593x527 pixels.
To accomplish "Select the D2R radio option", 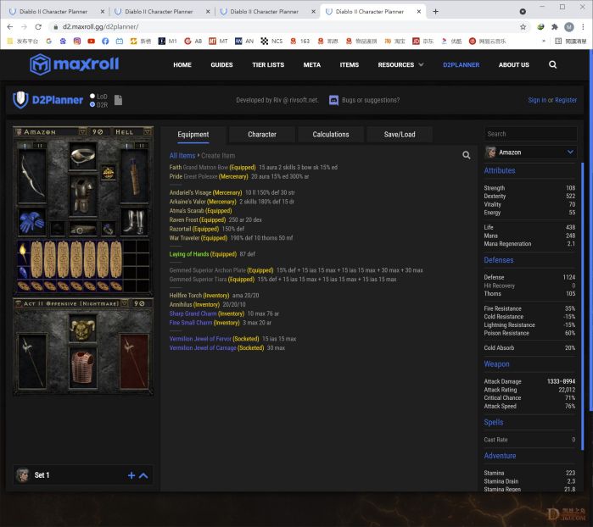I will click(x=92, y=105).
